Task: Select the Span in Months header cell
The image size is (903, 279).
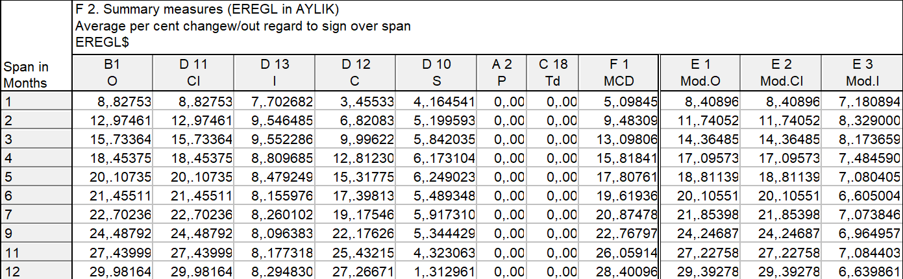Action: pyautogui.click(x=36, y=75)
